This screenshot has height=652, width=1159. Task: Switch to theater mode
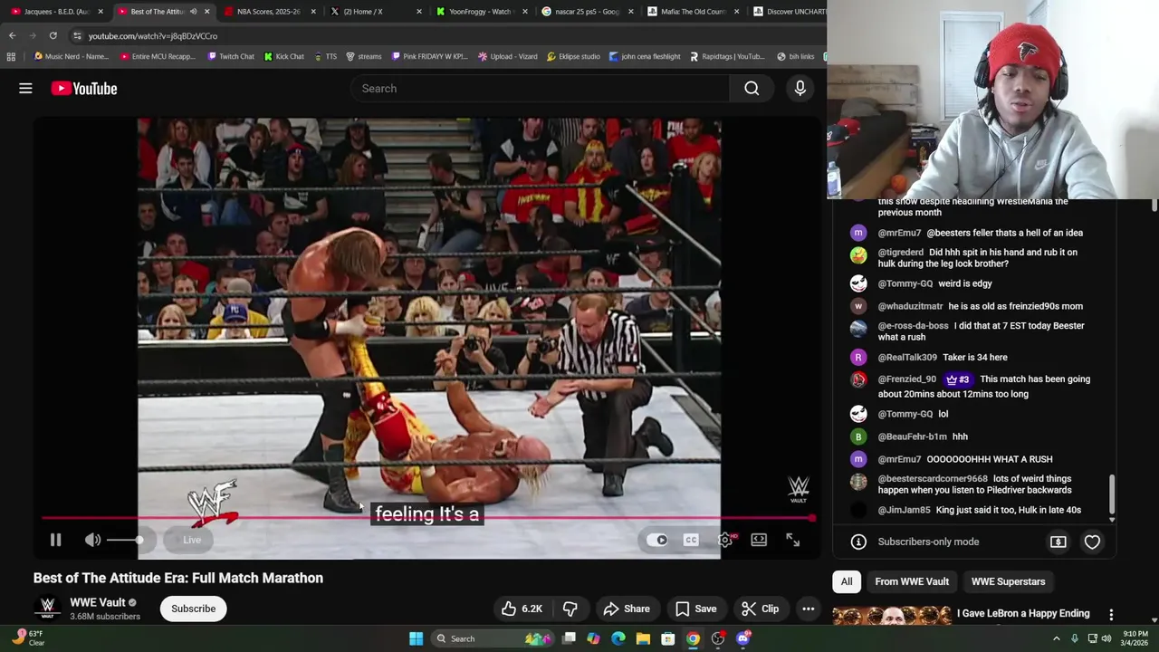tap(759, 540)
